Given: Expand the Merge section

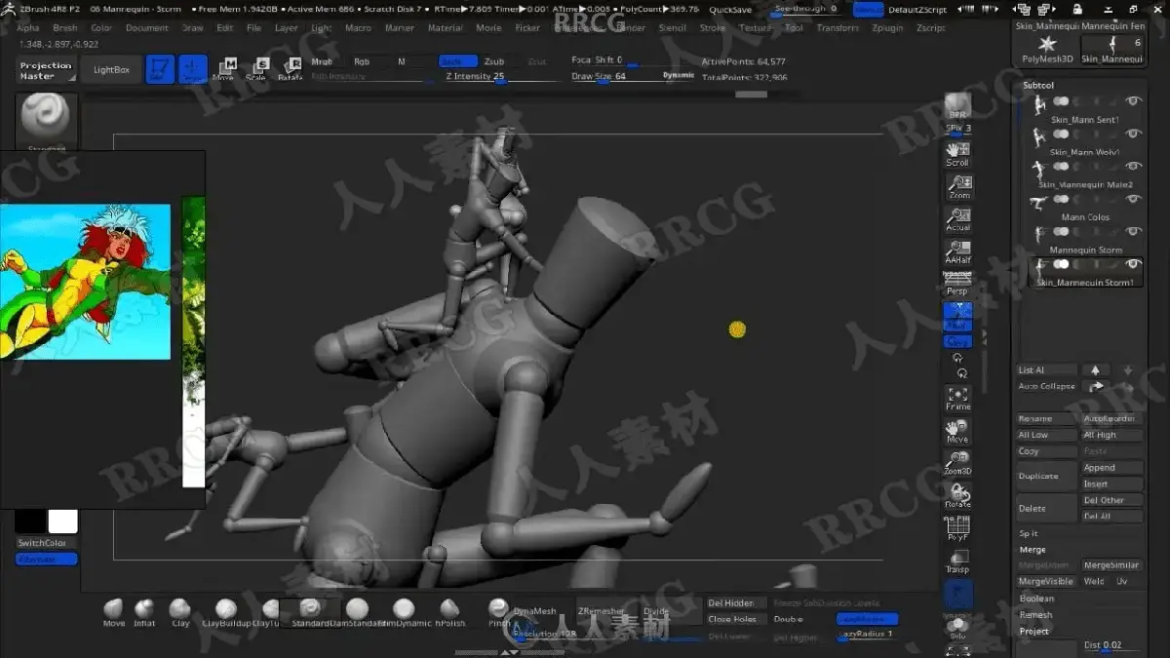Looking at the screenshot, I should 1033,550.
